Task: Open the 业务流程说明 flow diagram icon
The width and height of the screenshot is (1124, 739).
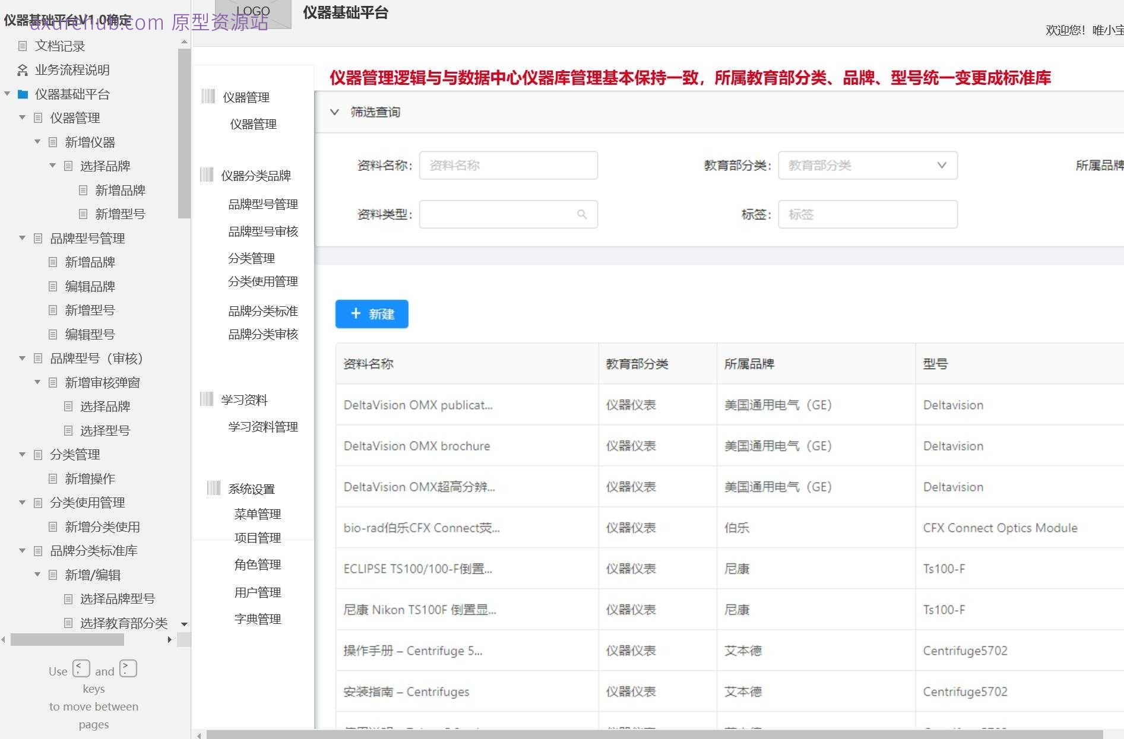Action: (22, 70)
